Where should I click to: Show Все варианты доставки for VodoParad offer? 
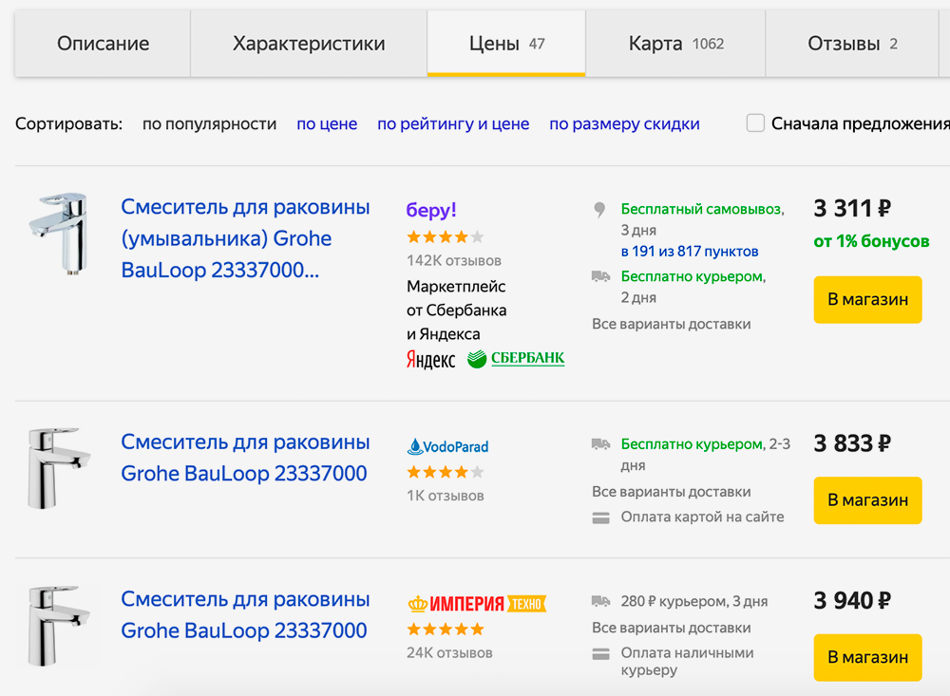[672, 492]
